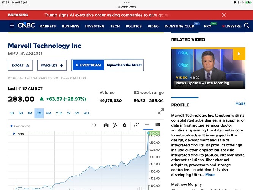
Task: Click the +63.57 (+28.97%) change value
Action: click(x=66, y=99)
